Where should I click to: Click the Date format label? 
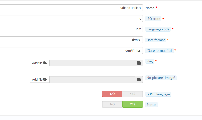coord(156,40)
